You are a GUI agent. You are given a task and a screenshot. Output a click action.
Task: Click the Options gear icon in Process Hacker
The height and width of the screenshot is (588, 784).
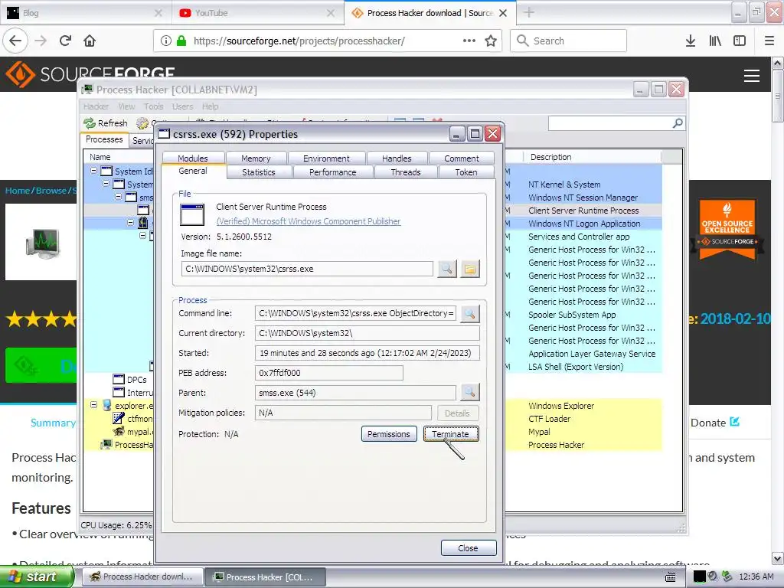pyautogui.click(x=142, y=123)
